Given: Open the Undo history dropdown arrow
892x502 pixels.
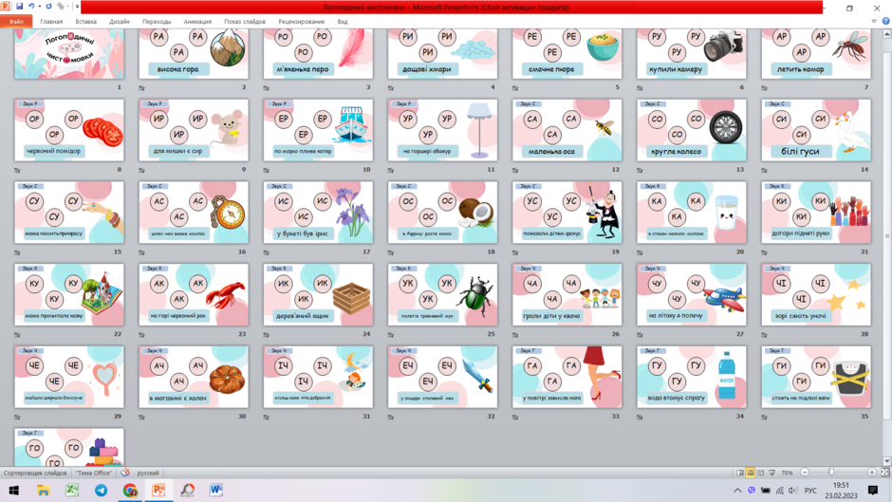Looking at the screenshot, I should 39,7.
